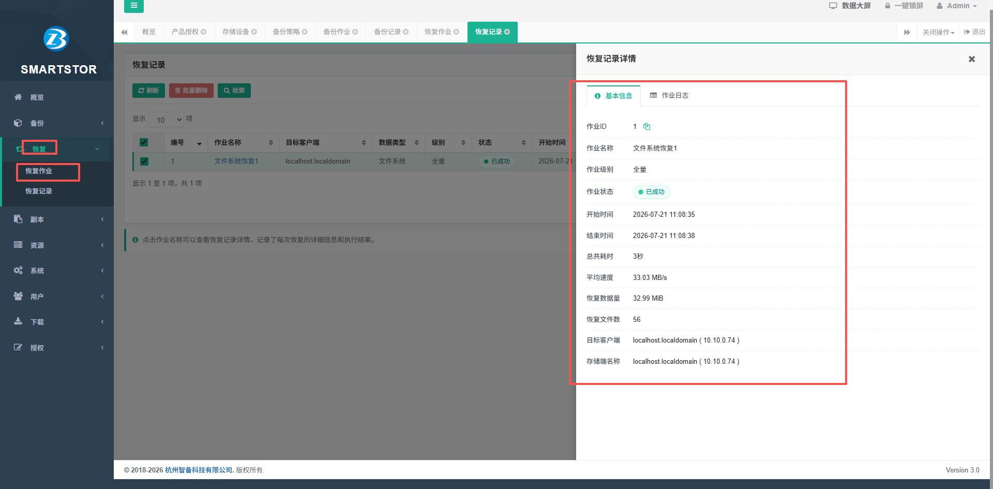Expand the 备份 sidebar menu chevron
This screenshot has height=489, width=993.
point(102,123)
